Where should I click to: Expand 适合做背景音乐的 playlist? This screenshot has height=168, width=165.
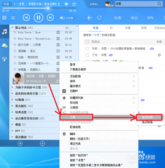click(12, 118)
